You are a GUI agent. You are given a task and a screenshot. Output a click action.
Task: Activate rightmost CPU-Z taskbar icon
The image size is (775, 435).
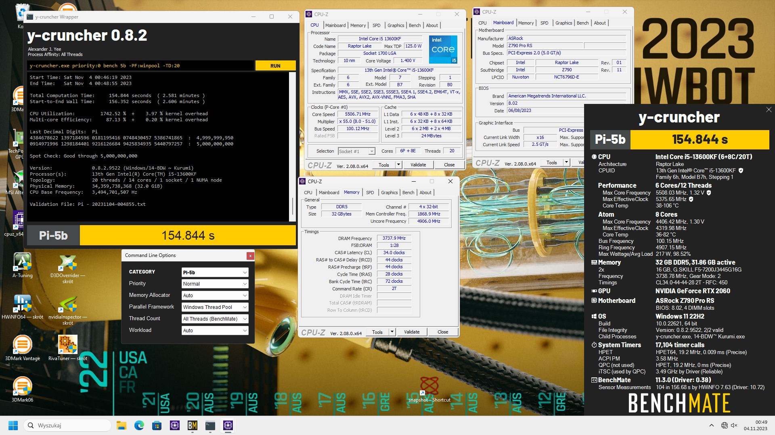(228, 425)
